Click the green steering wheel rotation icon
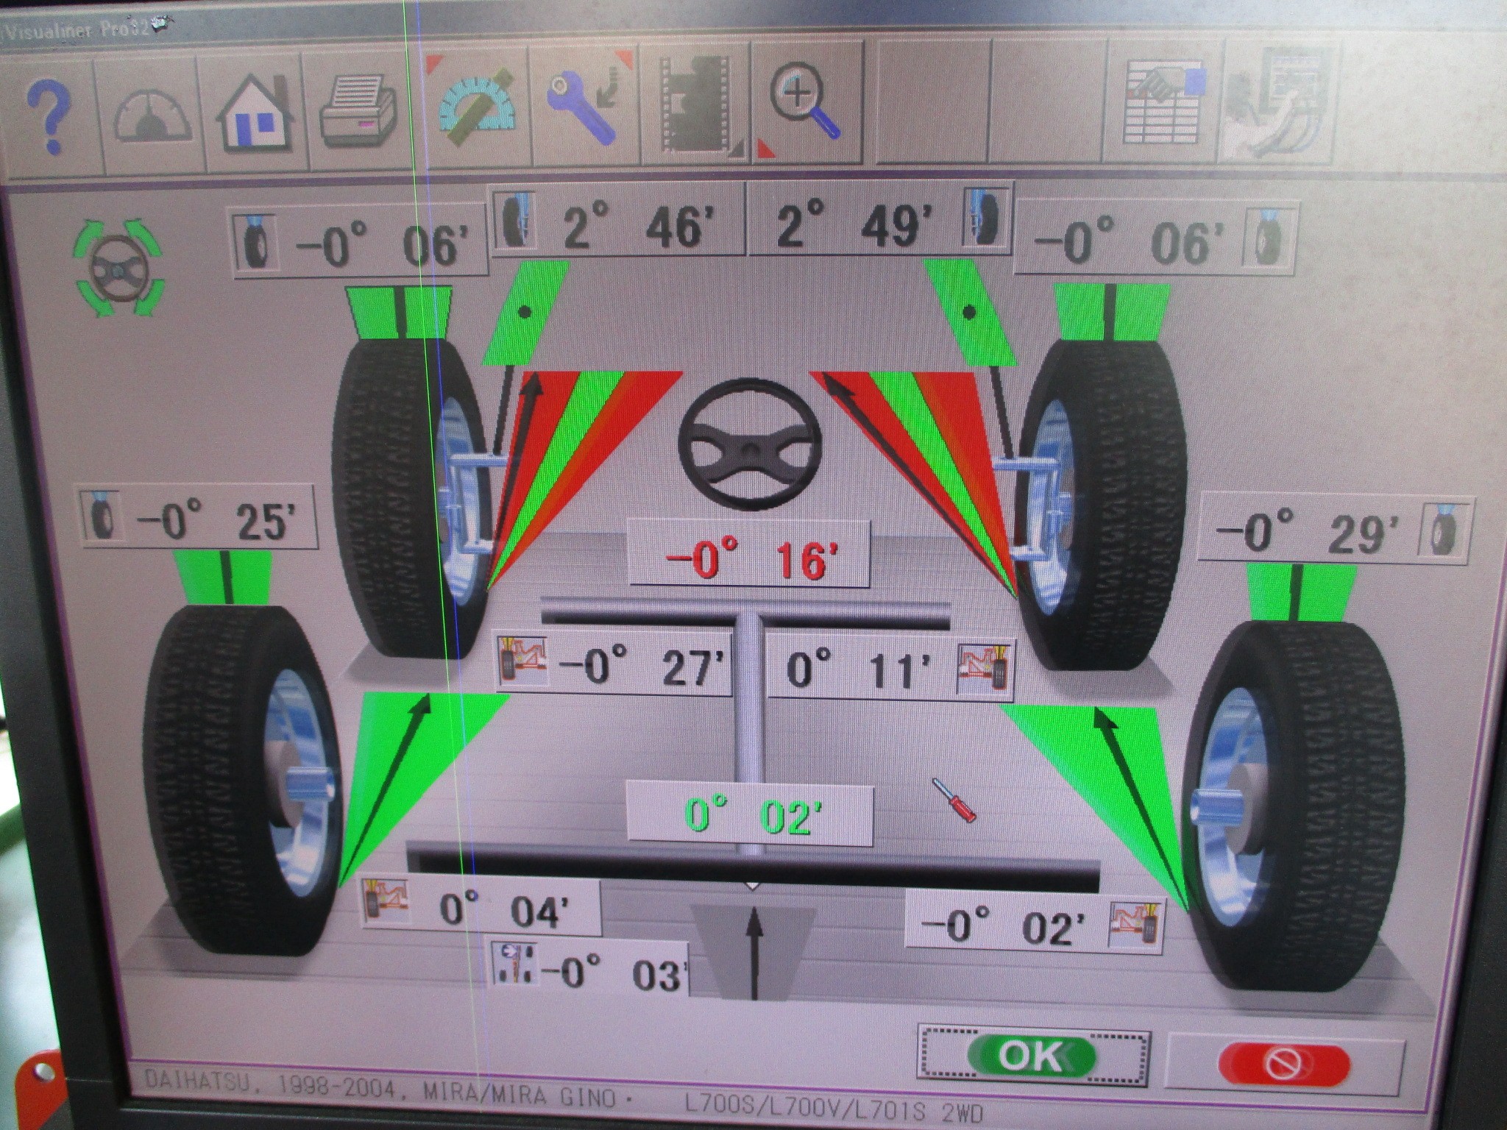 (x=119, y=269)
